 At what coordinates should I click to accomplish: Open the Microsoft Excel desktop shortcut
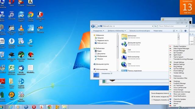coord(12,70)
